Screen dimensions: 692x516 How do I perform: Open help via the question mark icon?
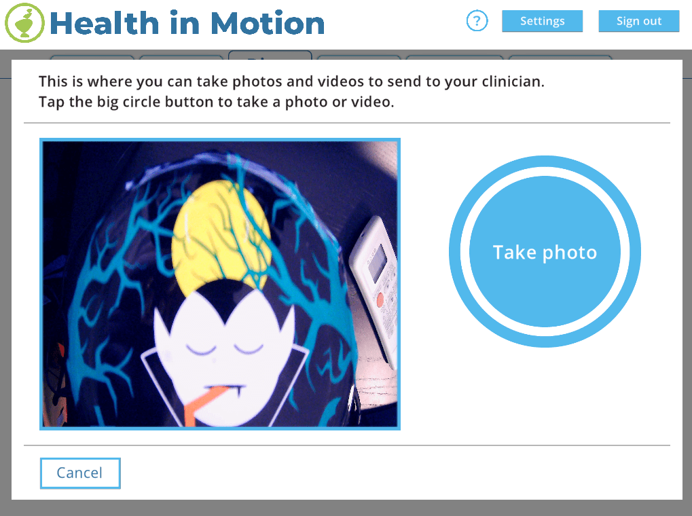477,21
